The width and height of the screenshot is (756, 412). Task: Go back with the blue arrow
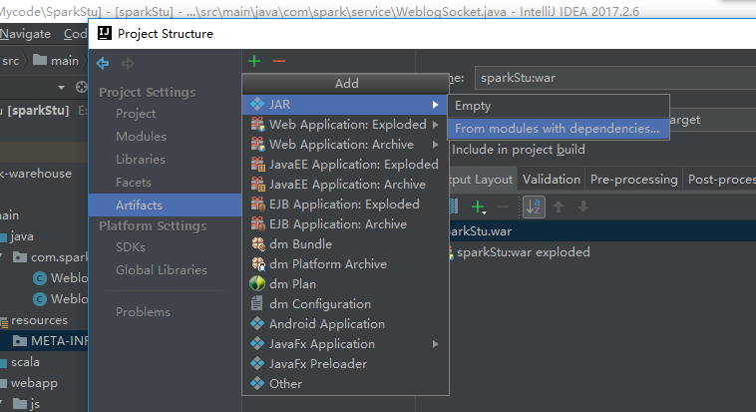click(103, 63)
